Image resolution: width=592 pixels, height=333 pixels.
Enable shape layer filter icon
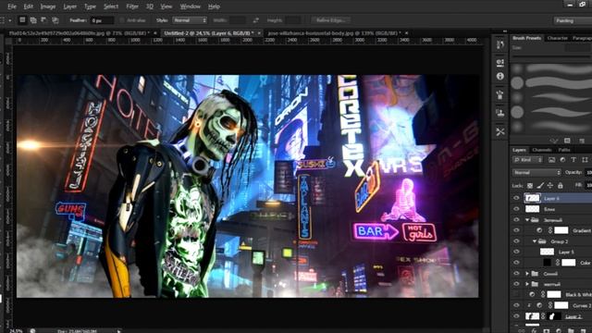pyautogui.click(x=585, y=160)
